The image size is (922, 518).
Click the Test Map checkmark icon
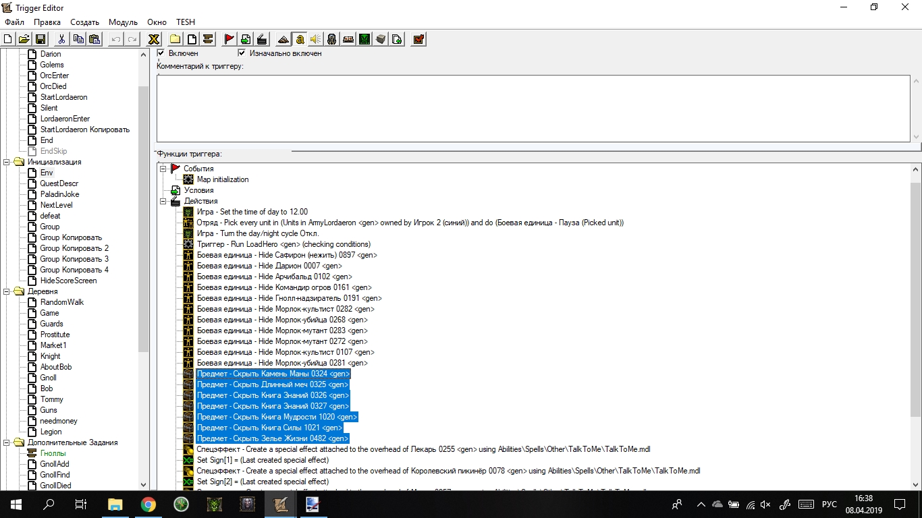(x=418, y=39)
